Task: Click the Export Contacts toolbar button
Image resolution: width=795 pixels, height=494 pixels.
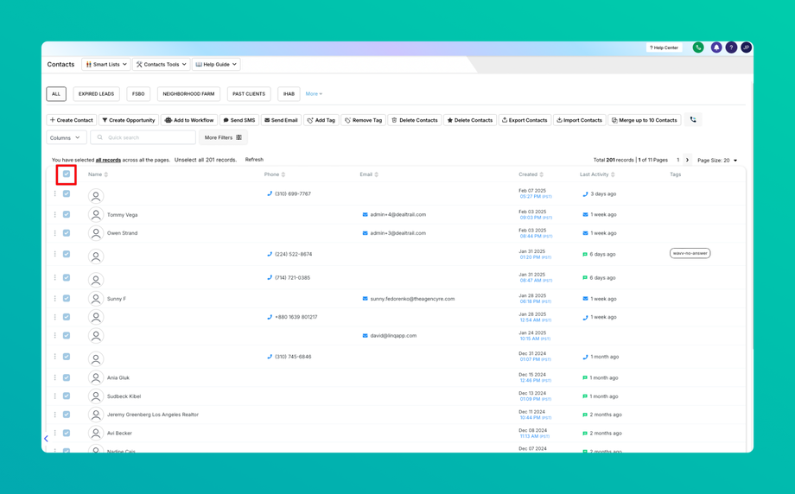Action: [525, 120]
